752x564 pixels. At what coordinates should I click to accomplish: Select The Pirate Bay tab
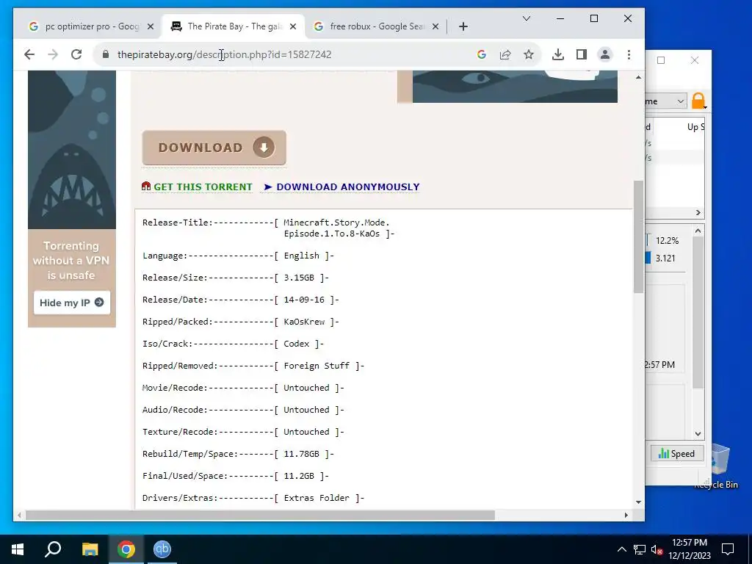tap(234, 26)
